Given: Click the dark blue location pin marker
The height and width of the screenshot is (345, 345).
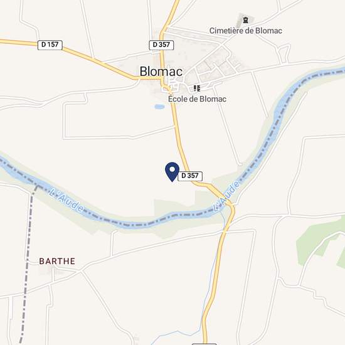Looking at the screenshot, I should (172, 172).
